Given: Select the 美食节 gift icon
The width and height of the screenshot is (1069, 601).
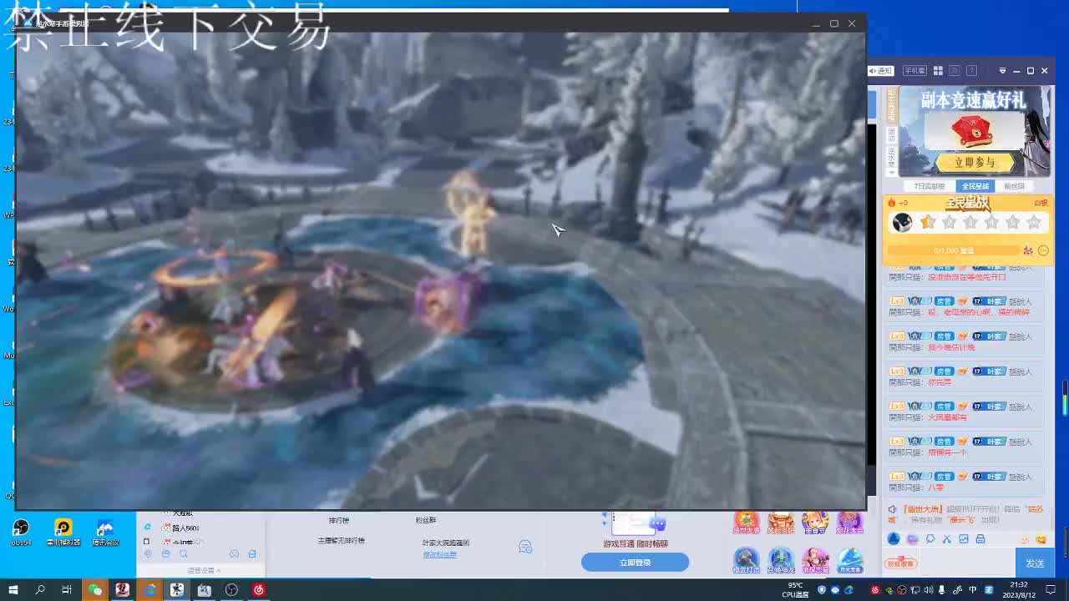Looking at the screenshot, I should (x=815, y=523).
